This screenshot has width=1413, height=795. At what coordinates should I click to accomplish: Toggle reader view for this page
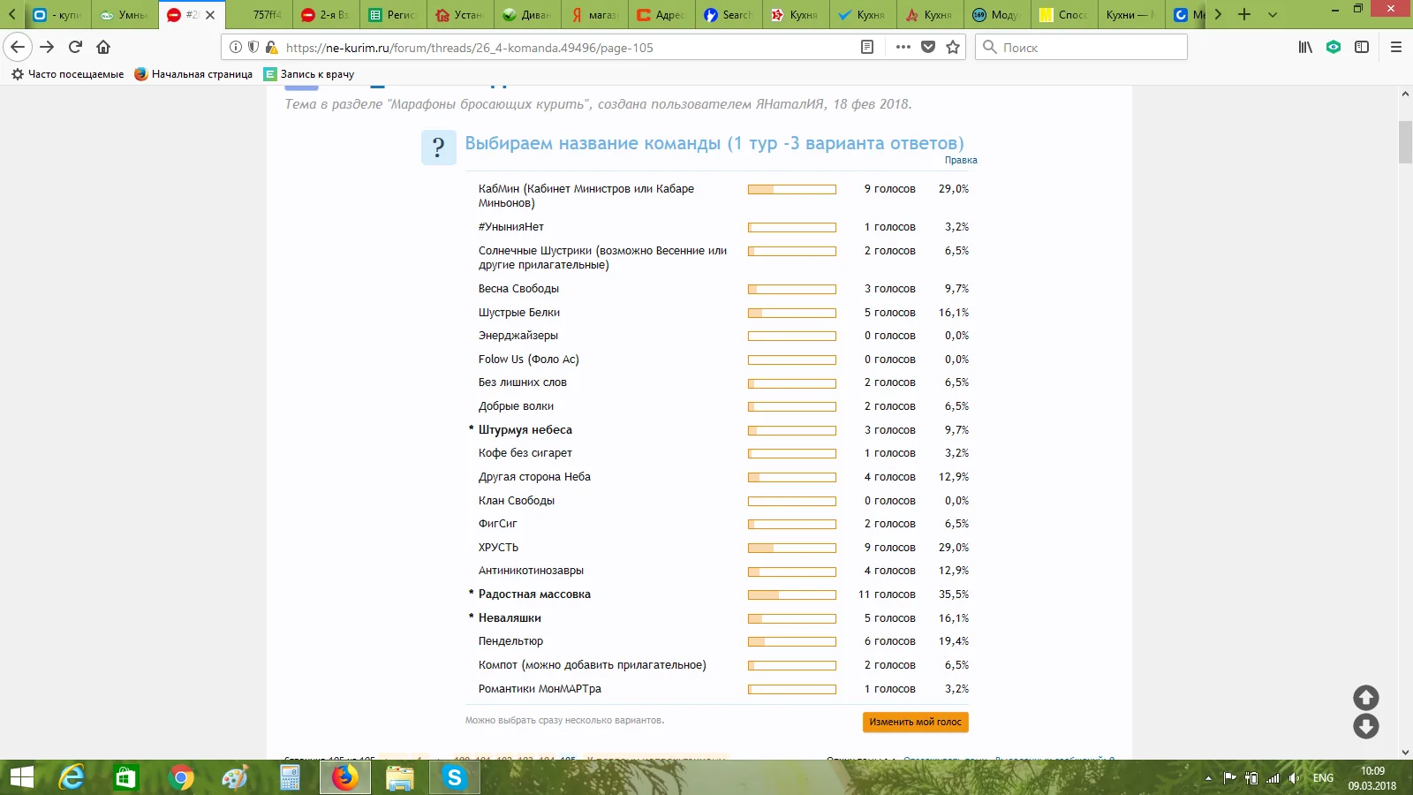click(867, 47)
